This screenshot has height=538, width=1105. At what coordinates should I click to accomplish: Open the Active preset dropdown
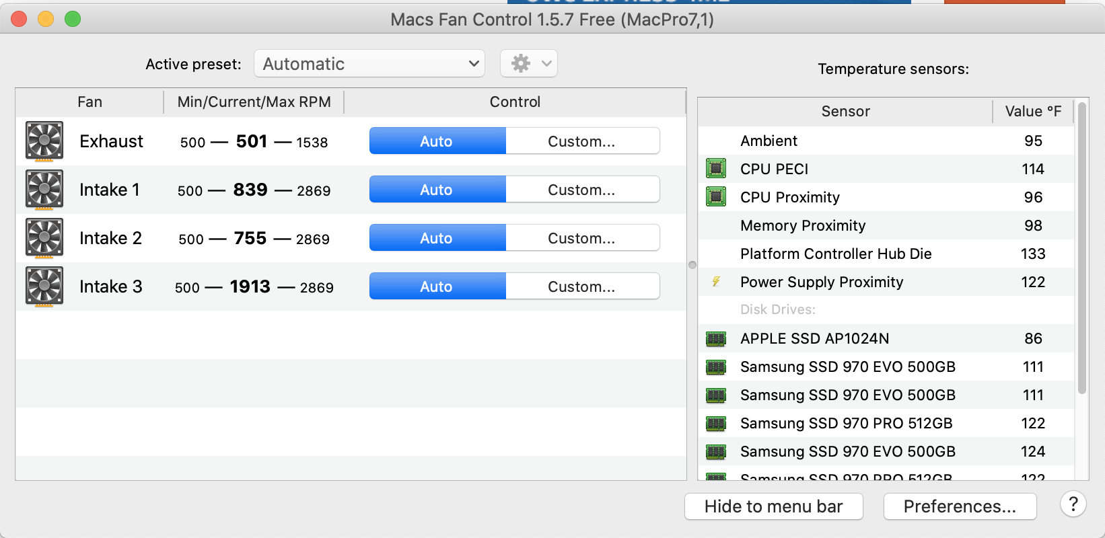pos(369,64)
